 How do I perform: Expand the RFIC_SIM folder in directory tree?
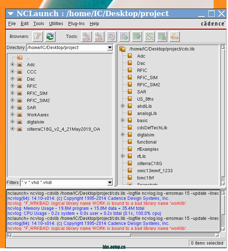pyautogui.click(x=12, y=93)
